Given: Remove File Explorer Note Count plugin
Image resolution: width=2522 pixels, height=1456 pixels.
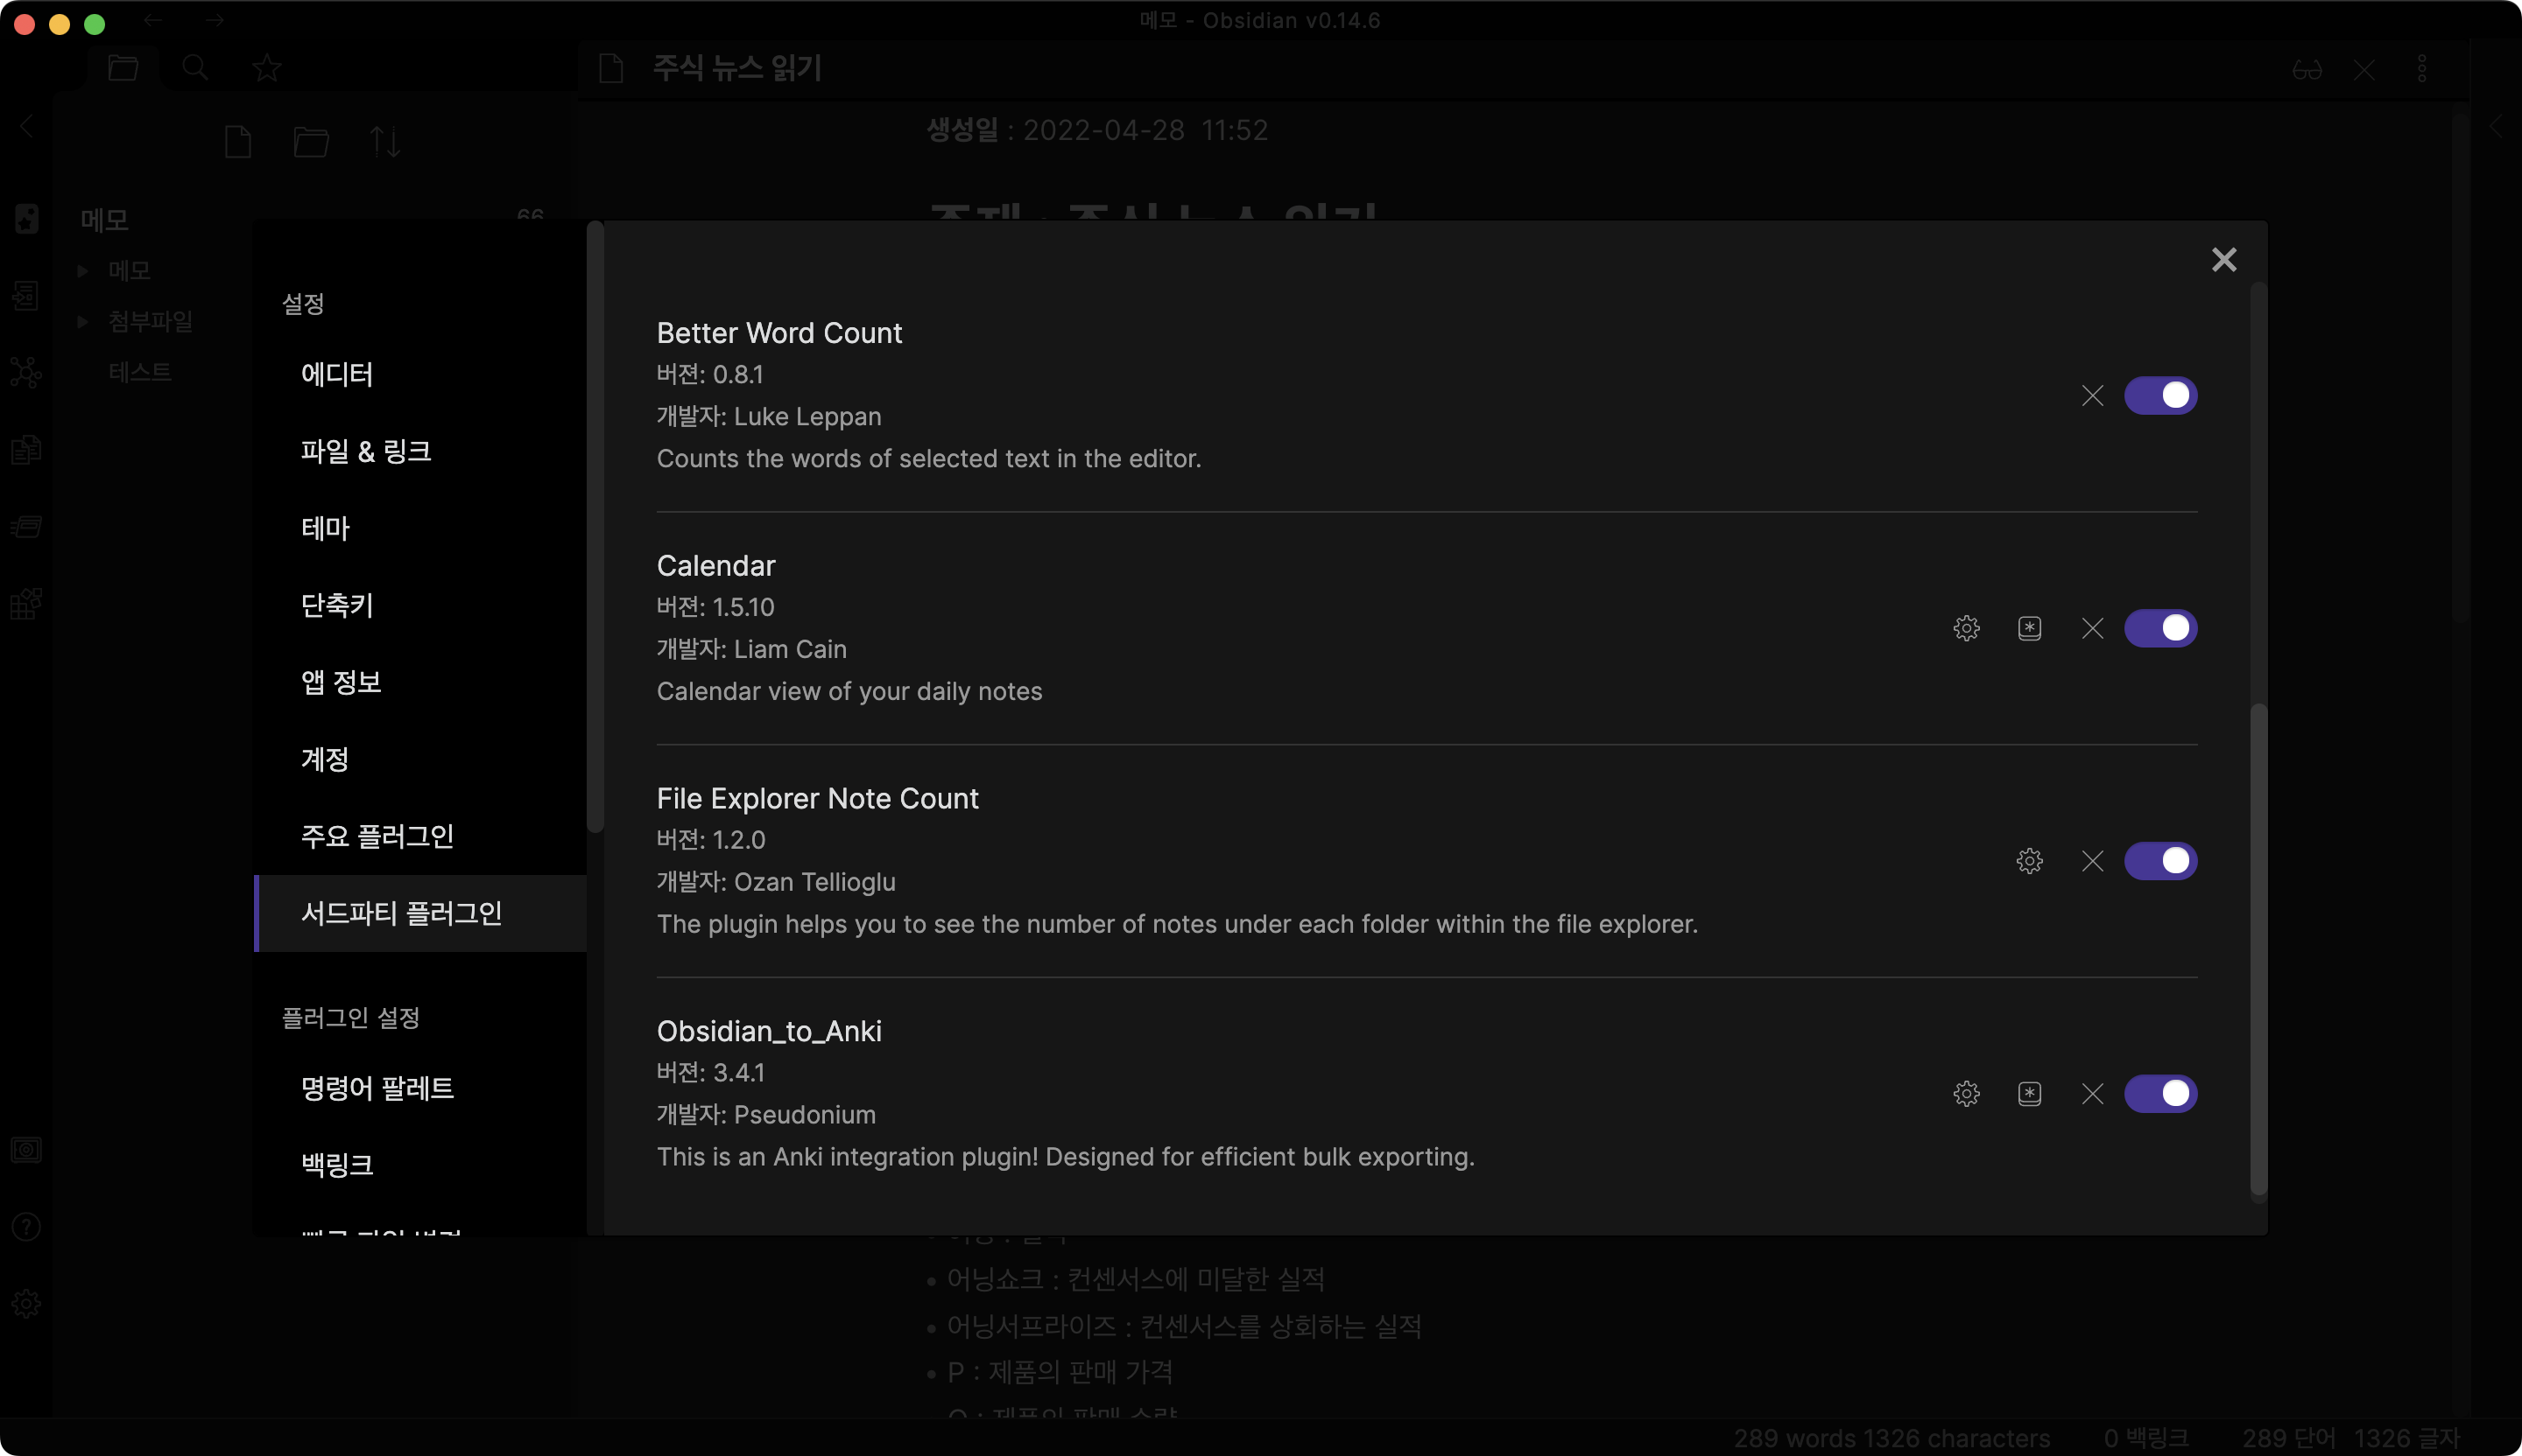Looking at the screenshot, I should [2092, 861].
